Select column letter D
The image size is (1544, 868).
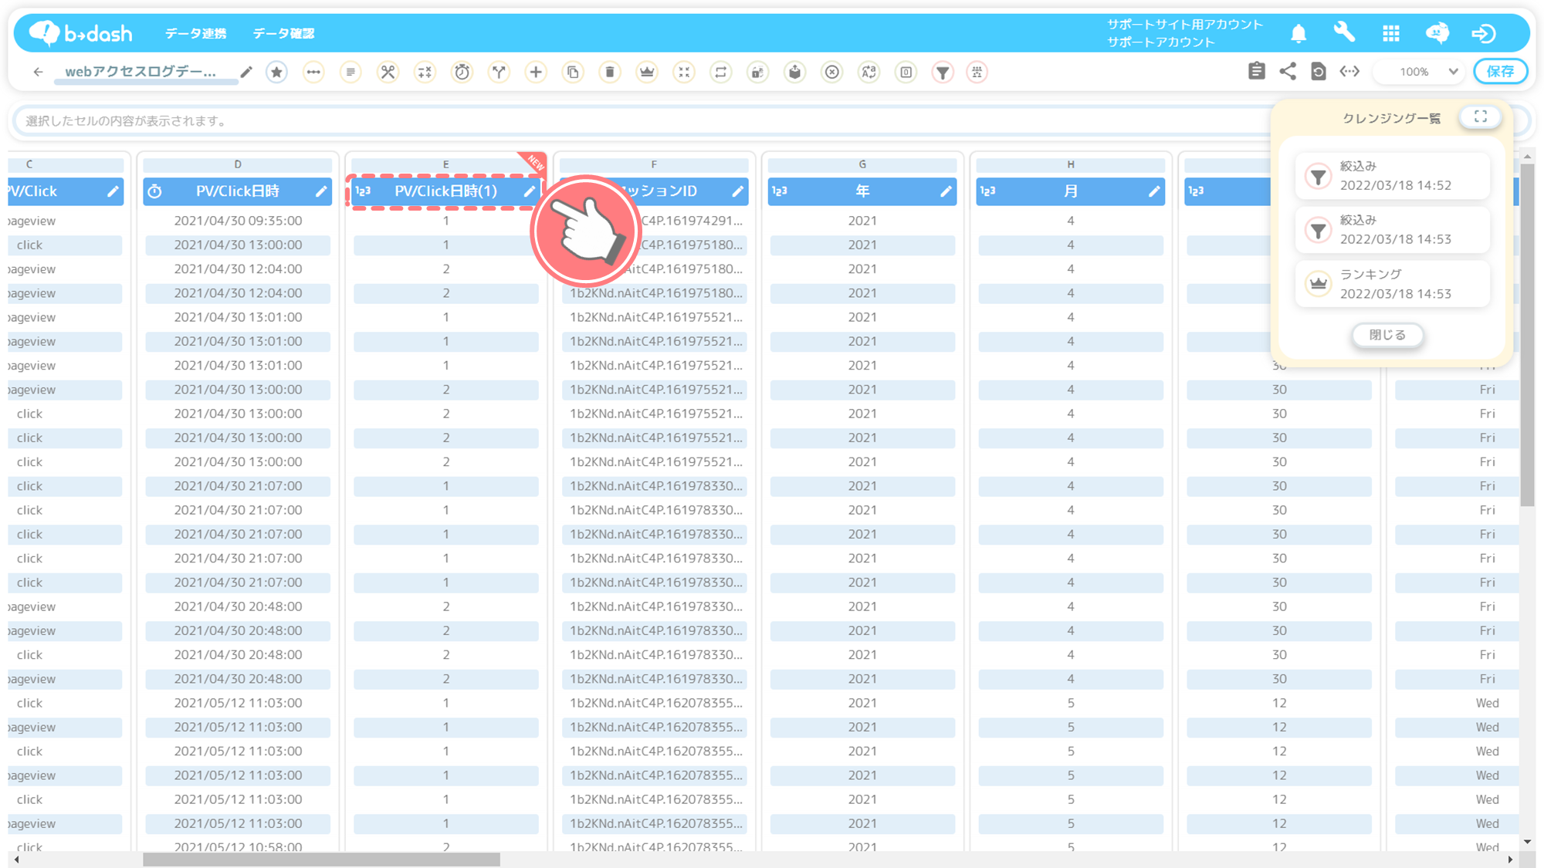tap(238, 164)
